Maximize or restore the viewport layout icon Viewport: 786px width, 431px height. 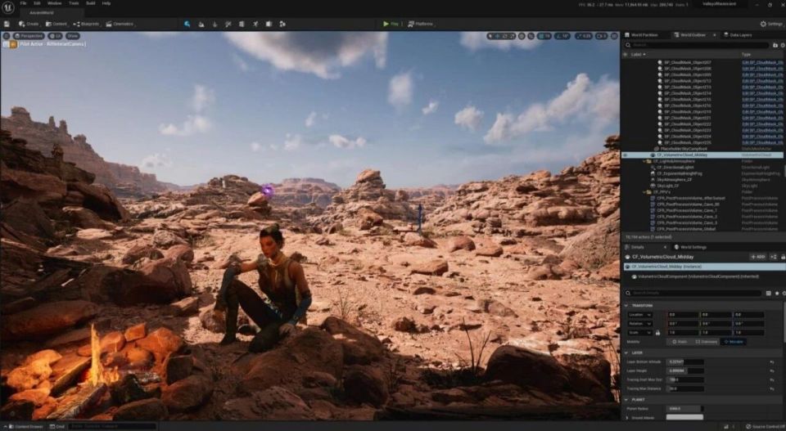point(614,36)
